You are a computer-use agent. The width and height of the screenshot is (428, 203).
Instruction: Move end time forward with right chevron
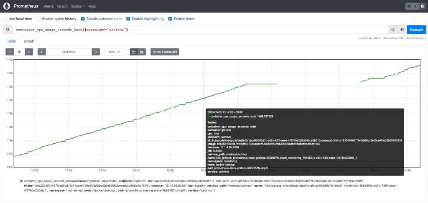point(96,52)
